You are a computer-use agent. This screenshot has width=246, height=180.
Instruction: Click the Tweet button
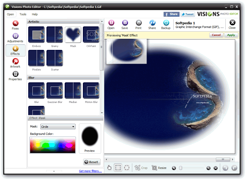[x=188, y=14]
